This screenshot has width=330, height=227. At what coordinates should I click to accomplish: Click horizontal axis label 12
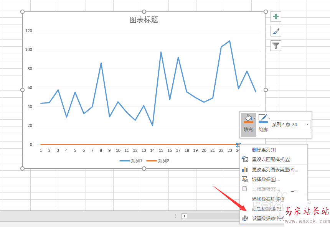pos(135,150)
